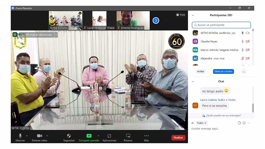The width and height of the screenshot is (265, 149).
Task: Toggle the Silenciar microphone button
Action: tap(20, 136)
